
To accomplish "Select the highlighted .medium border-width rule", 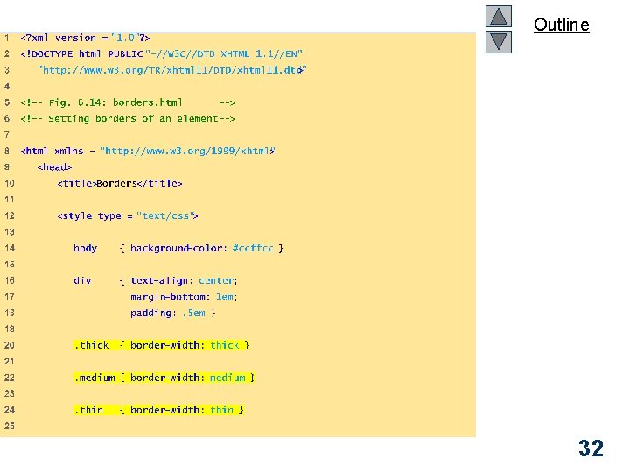I will pos(164,378).
